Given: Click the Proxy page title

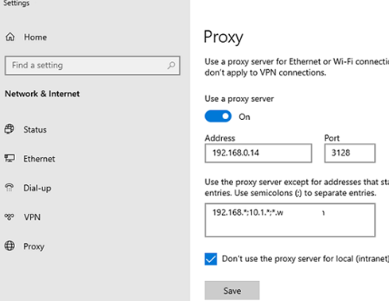Looking at the screenshot, I should tap(224, 37).
